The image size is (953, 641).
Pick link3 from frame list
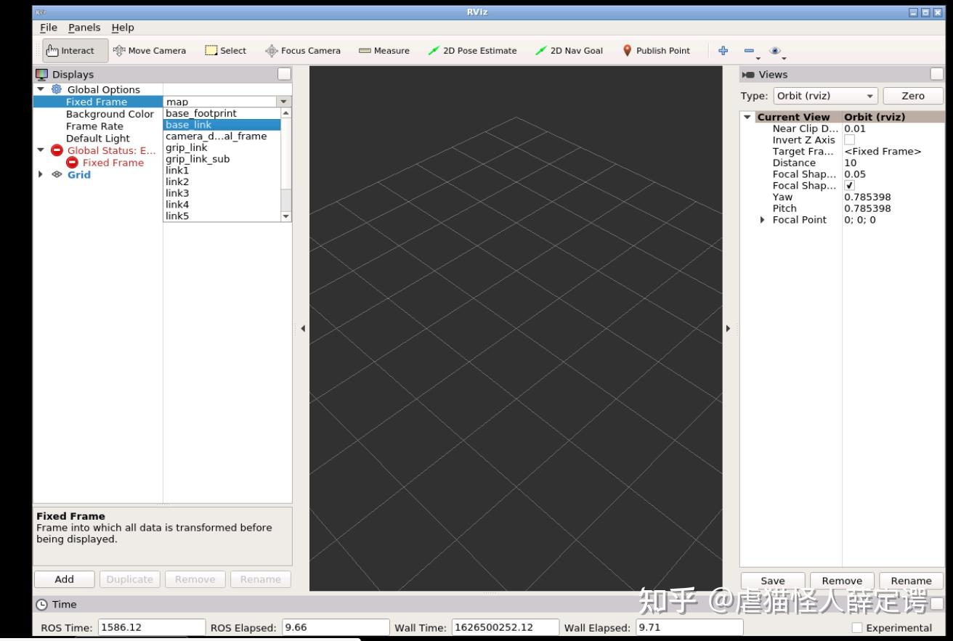click(x=222, y=193)
